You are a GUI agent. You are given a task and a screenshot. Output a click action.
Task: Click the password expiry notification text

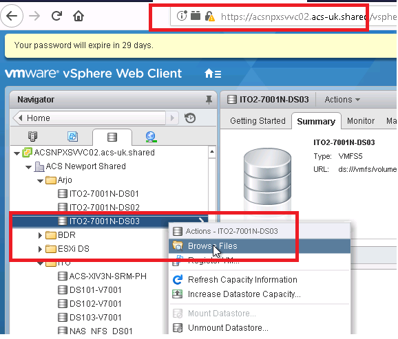coord(84,45)
